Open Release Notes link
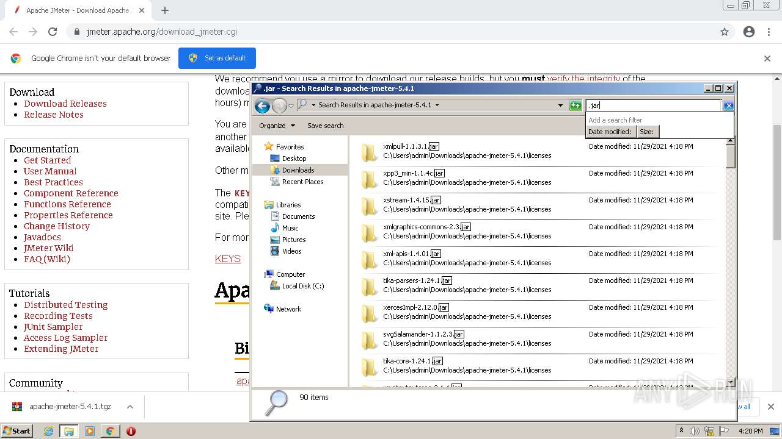This screenshot has width=782, height=439. point(54,115)
